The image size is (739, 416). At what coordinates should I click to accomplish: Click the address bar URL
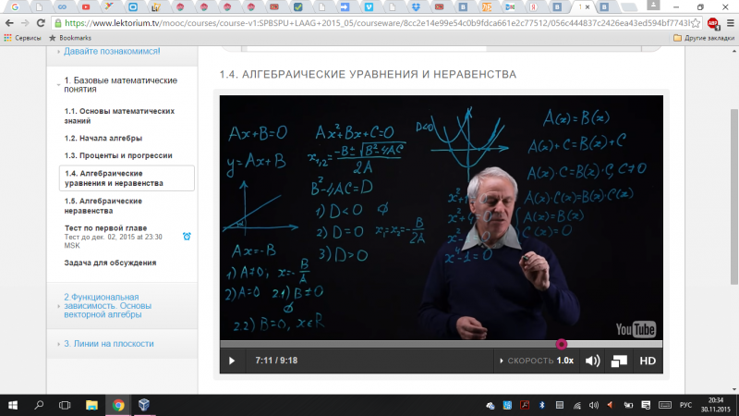click(377, 23)
